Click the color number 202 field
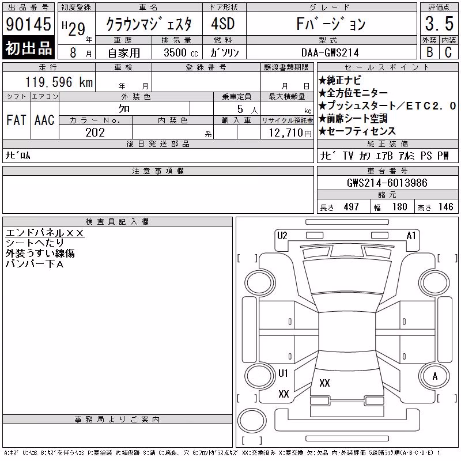This screenshot has height=461, width=461. 96,133
